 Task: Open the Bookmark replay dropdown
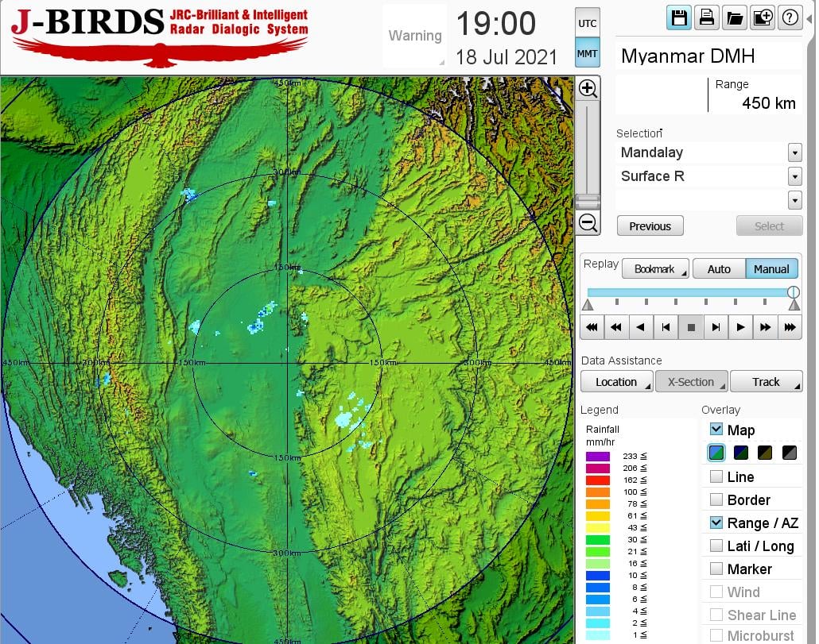[655, 269]
